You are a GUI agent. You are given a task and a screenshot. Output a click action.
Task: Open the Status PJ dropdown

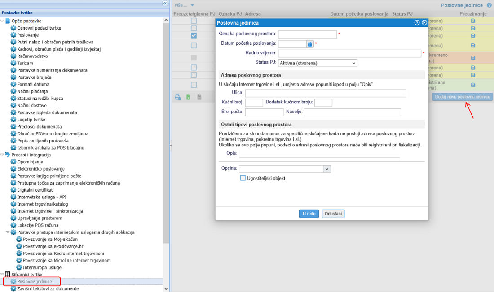coord(318,63)
